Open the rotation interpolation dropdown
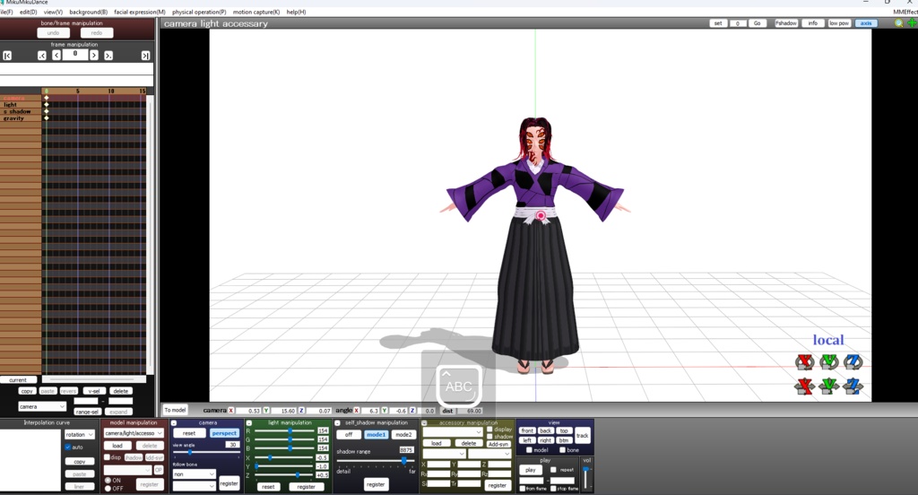Viewport: 918px width, 495px height. coord(80,435)
